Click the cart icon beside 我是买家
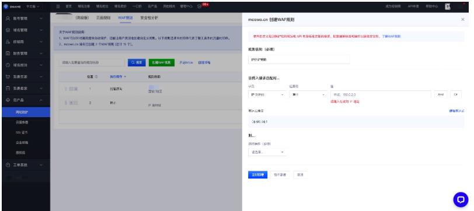 coord(8,77)
